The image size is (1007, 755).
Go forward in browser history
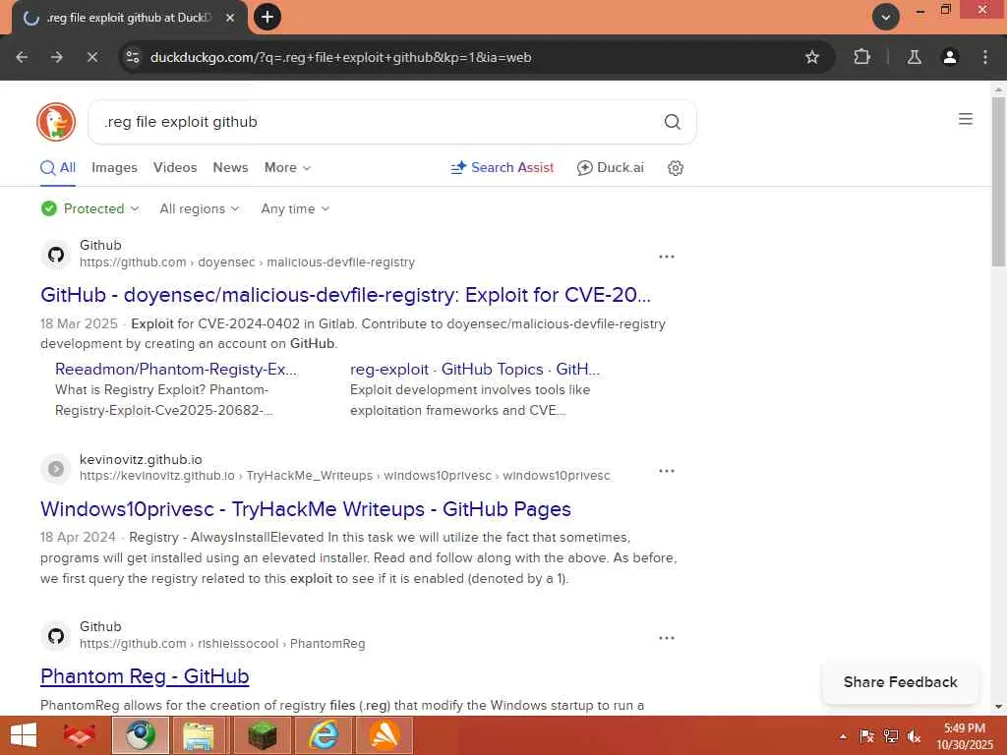57,57
